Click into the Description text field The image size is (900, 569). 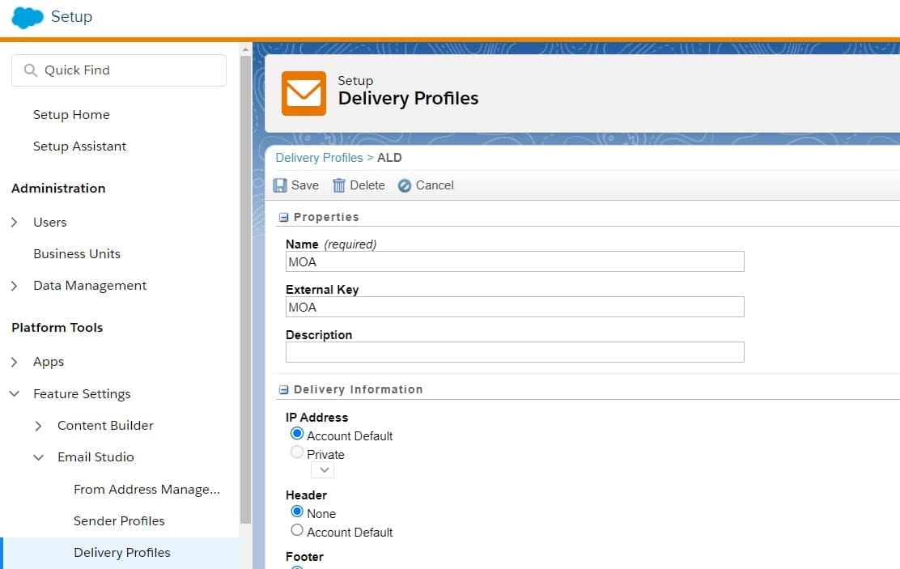514,352
